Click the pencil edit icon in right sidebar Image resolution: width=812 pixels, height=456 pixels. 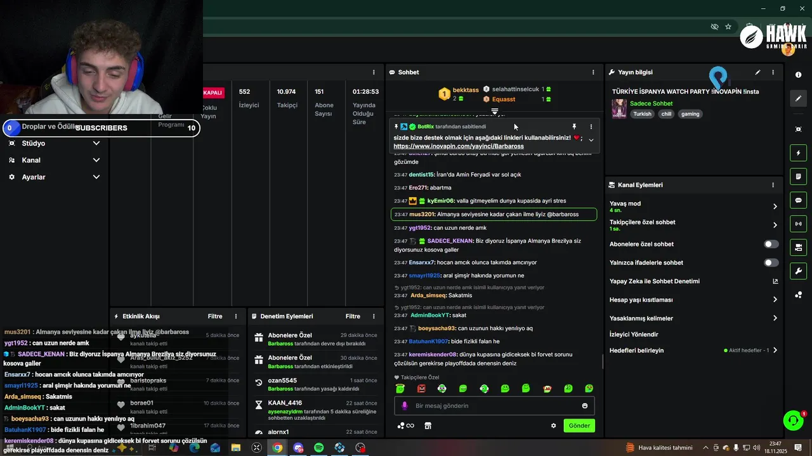point(798,99)
